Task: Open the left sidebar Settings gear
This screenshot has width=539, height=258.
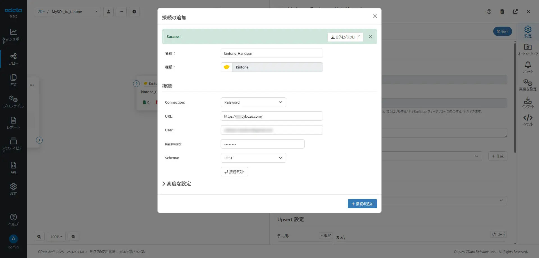Action: tap(13, 189)
